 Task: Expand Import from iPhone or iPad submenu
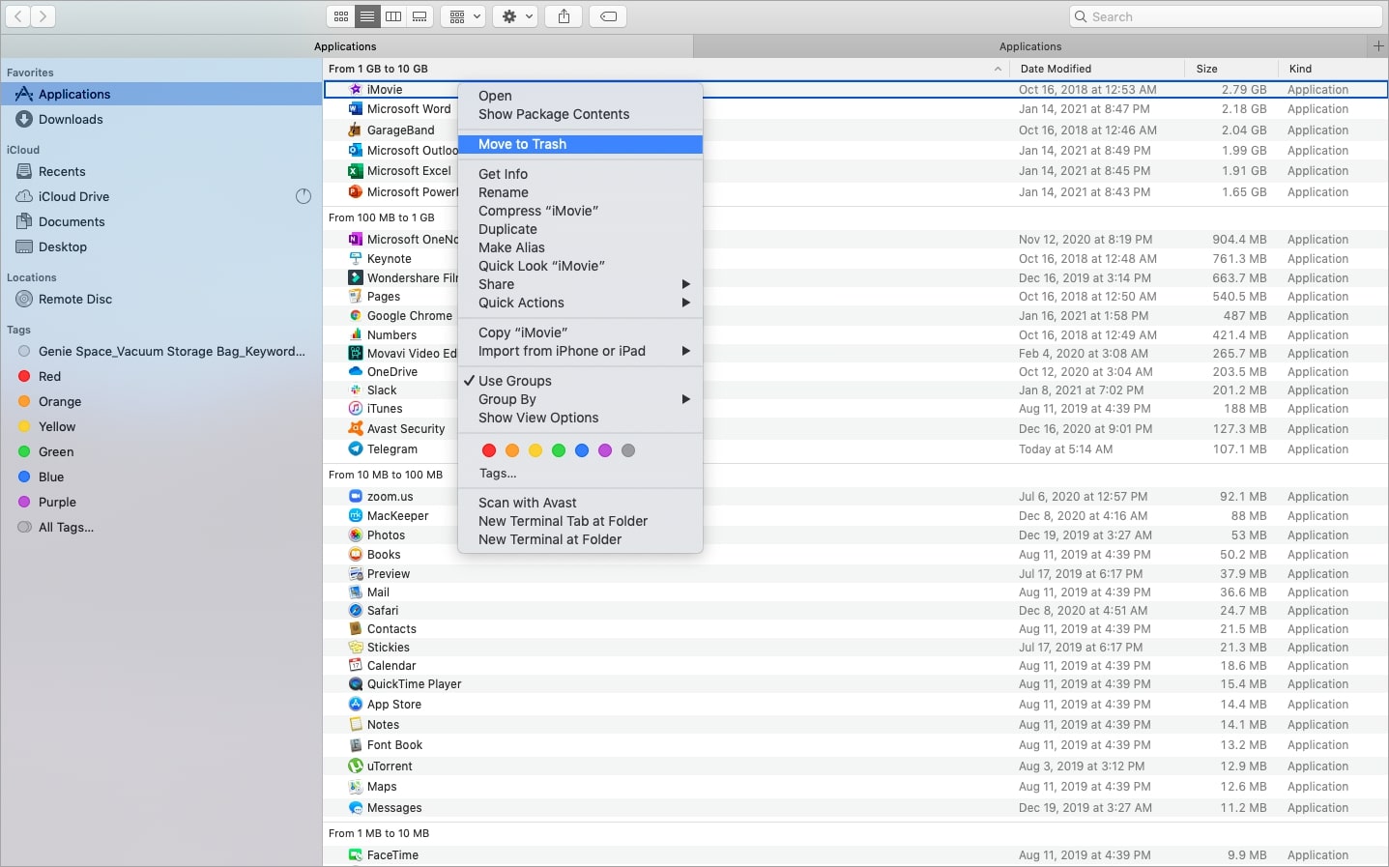pos(580,351)
